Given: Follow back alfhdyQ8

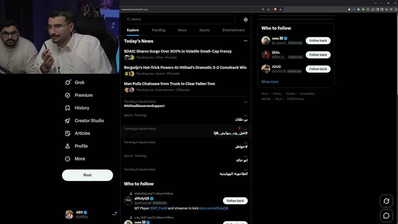Looking at the screenshot, I should [x=235, y=201].
